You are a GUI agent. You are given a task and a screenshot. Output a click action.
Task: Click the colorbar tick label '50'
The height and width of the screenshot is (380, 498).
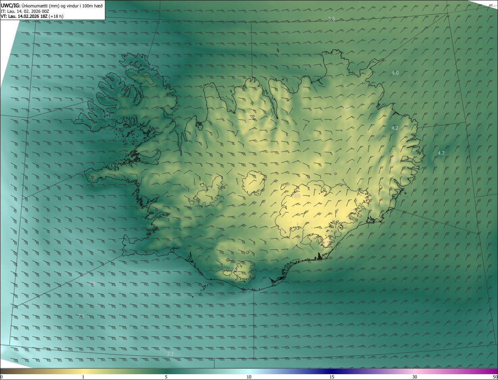click(x=494, y=377)
